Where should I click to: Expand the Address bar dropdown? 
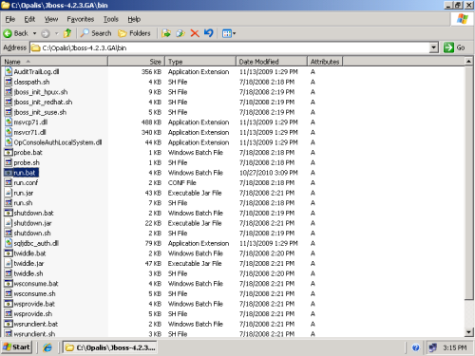click(x=434, y=47)
